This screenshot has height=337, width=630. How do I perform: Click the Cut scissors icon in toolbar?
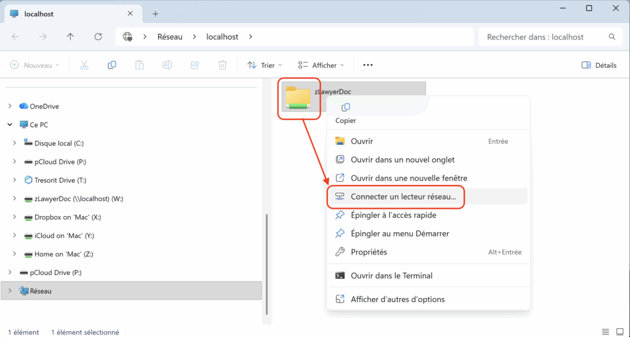point(84,65)
